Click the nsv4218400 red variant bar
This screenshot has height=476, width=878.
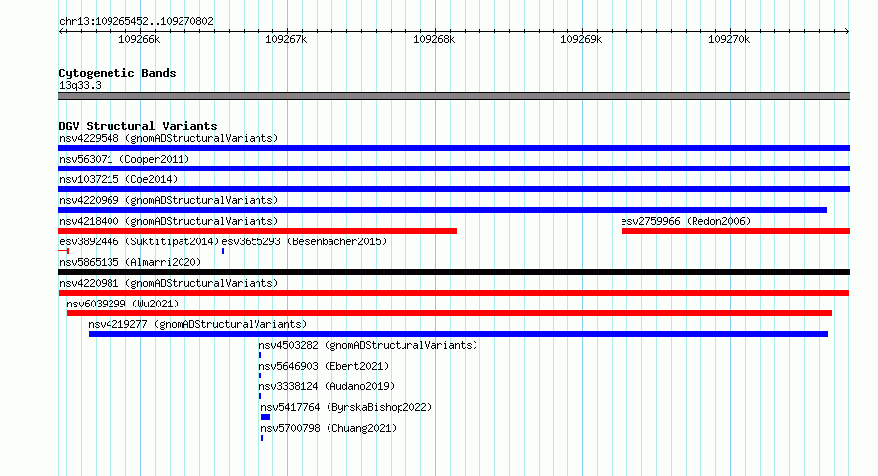(x=257, y=231)
